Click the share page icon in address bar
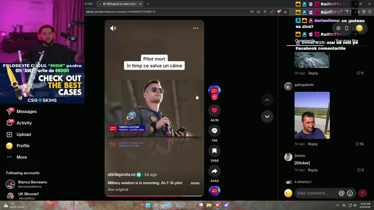 coord(272,12)
